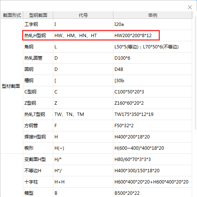Screen dimensions: 197x197
Task: Click the 楔形 H(~) code cell
Action: [x=83, y=148]
